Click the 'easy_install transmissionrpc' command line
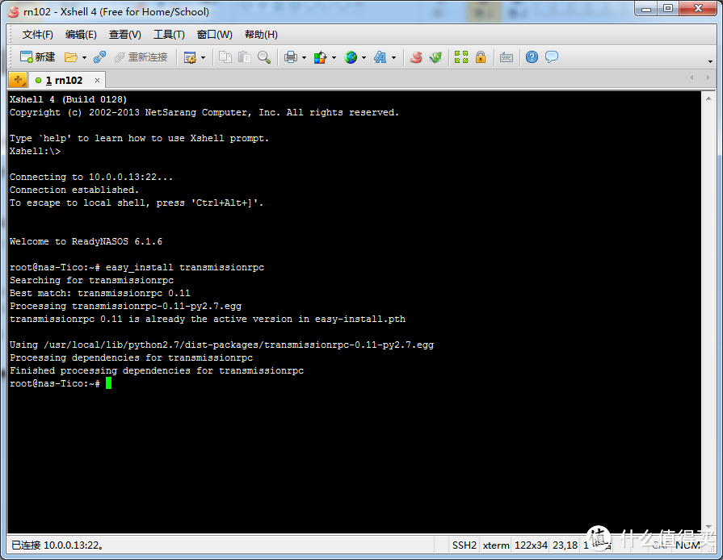This screenshot has width=723, height=560. [x=137, y=268]
